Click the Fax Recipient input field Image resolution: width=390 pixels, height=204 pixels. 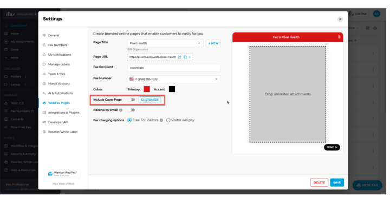pos(174,68)
